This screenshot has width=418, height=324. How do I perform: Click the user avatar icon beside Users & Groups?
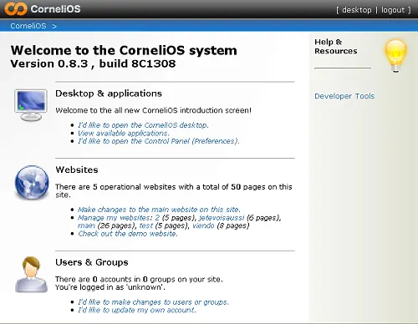(x=31, y=275)
